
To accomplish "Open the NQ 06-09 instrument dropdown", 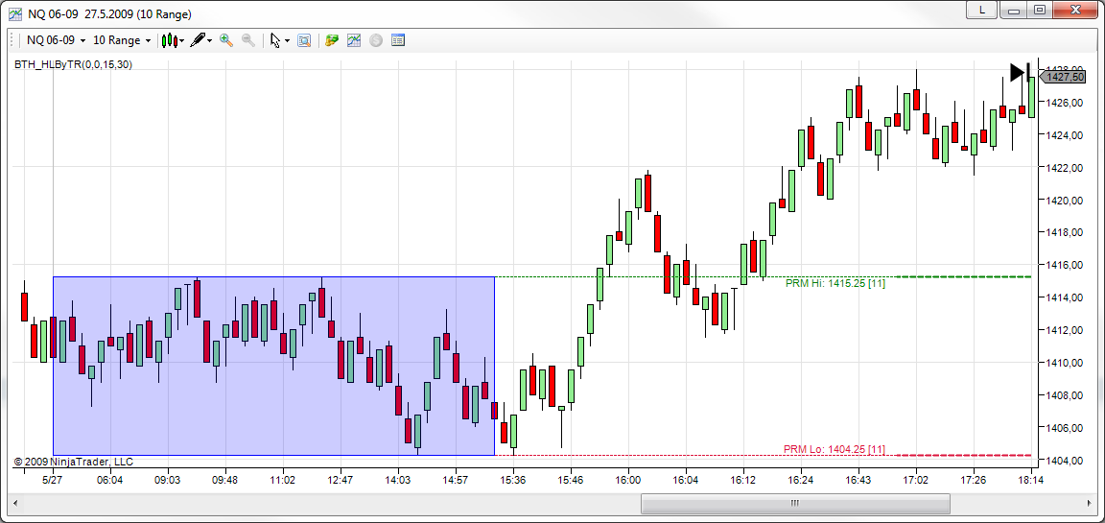I will click(56, 41).
